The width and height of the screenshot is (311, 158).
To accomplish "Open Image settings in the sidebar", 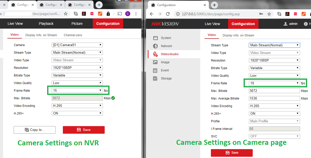I will (x=165, y=62).
